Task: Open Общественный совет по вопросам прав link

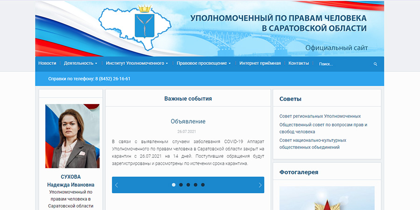Action: click(323, 125)
